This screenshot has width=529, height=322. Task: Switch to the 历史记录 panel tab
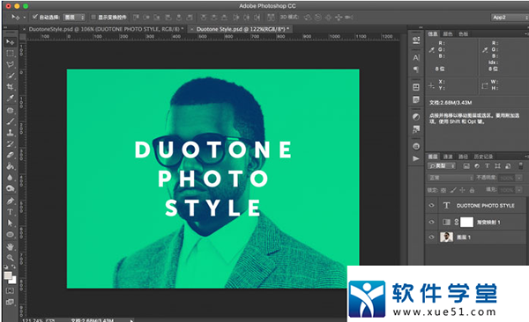point(483,157)
